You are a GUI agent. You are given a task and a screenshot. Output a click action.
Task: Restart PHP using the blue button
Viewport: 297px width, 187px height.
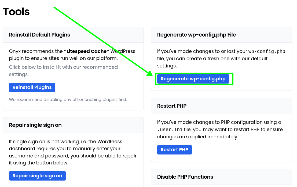tap(174, 150)
